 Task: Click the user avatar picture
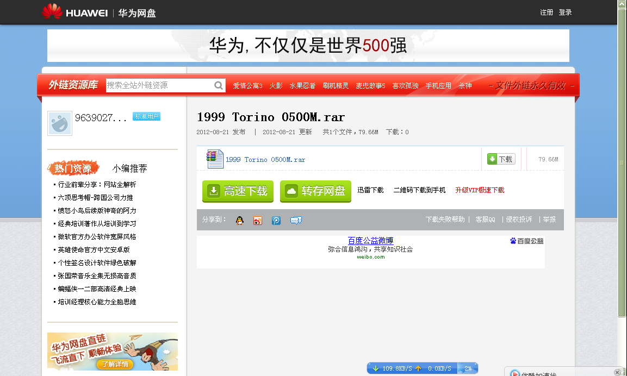(60, 123)
